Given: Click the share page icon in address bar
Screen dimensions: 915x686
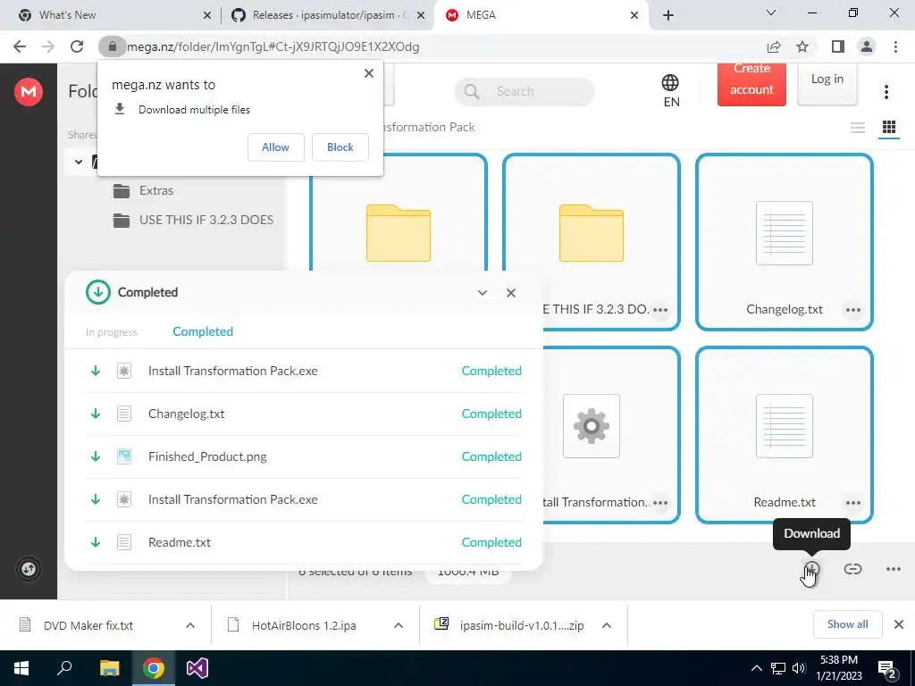Looking at the screenshot, I should point(774,46).
